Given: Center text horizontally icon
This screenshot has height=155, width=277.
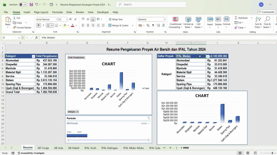Looking at the screenshot, I should pyautogui.click(x=88, y=25).
